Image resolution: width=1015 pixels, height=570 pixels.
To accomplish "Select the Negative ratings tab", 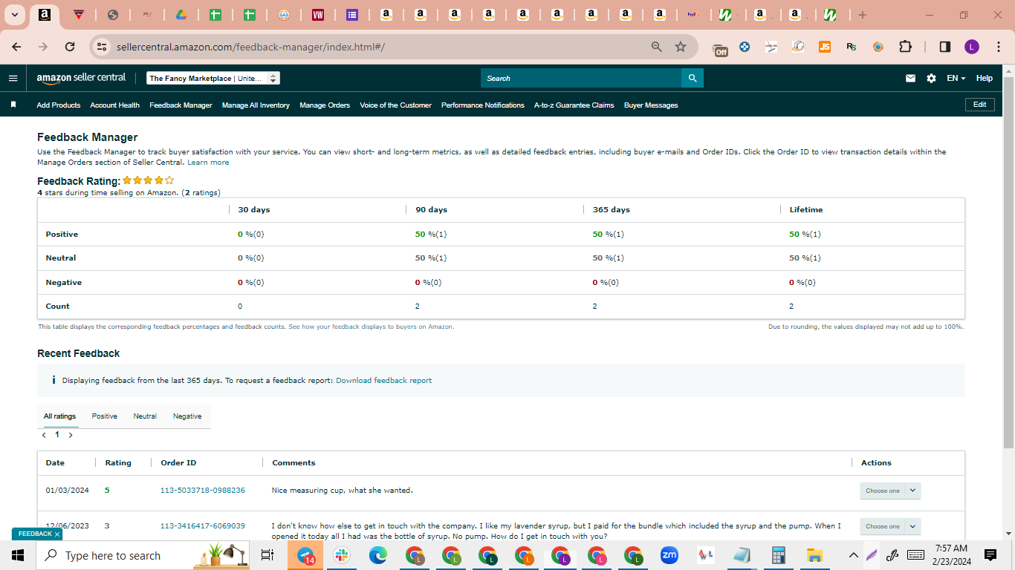I will [187, 416].
